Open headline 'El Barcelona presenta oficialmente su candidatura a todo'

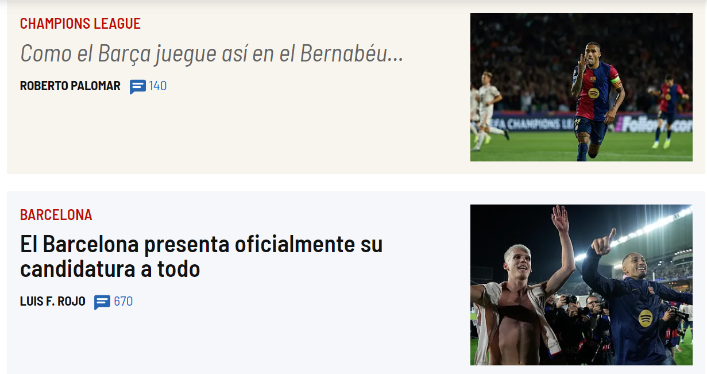pos(201,256)
